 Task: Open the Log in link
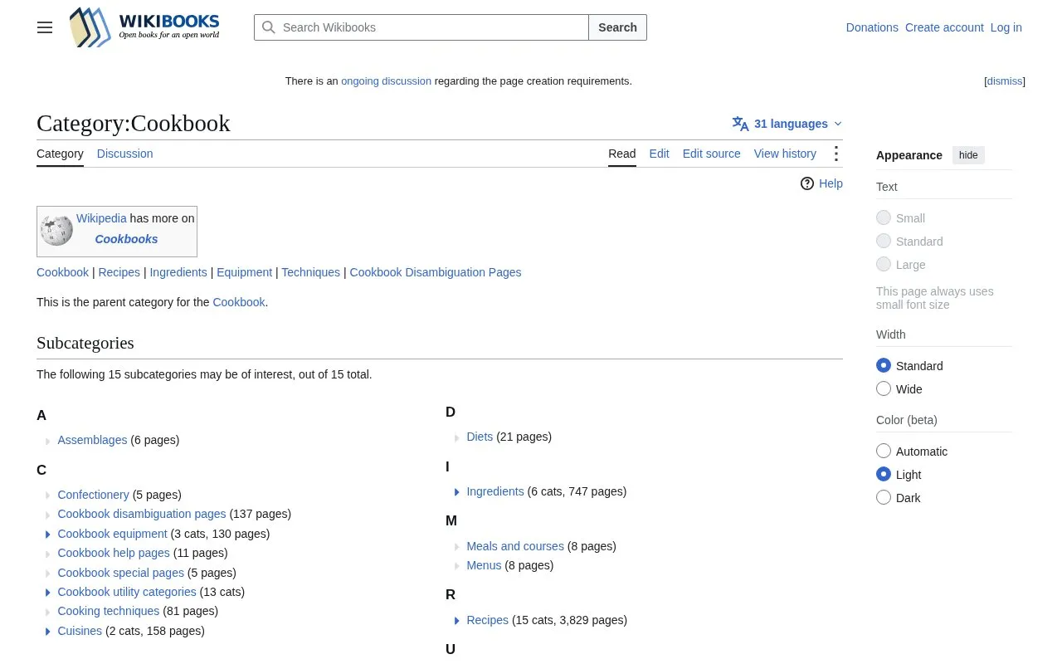point(1006,27)
